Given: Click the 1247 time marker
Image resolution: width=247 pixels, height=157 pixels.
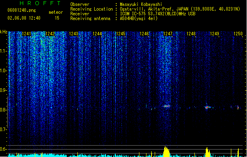Looking at the screenshot, I should pos(168,34).
